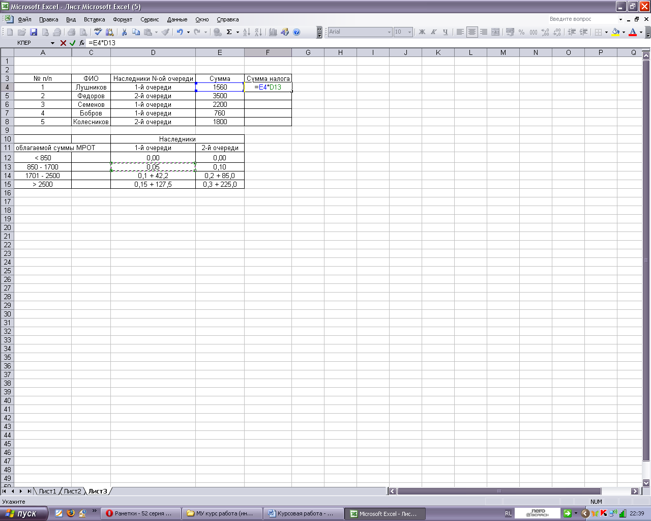Switch to the Лист2 sheet tab

click(72, 491)
